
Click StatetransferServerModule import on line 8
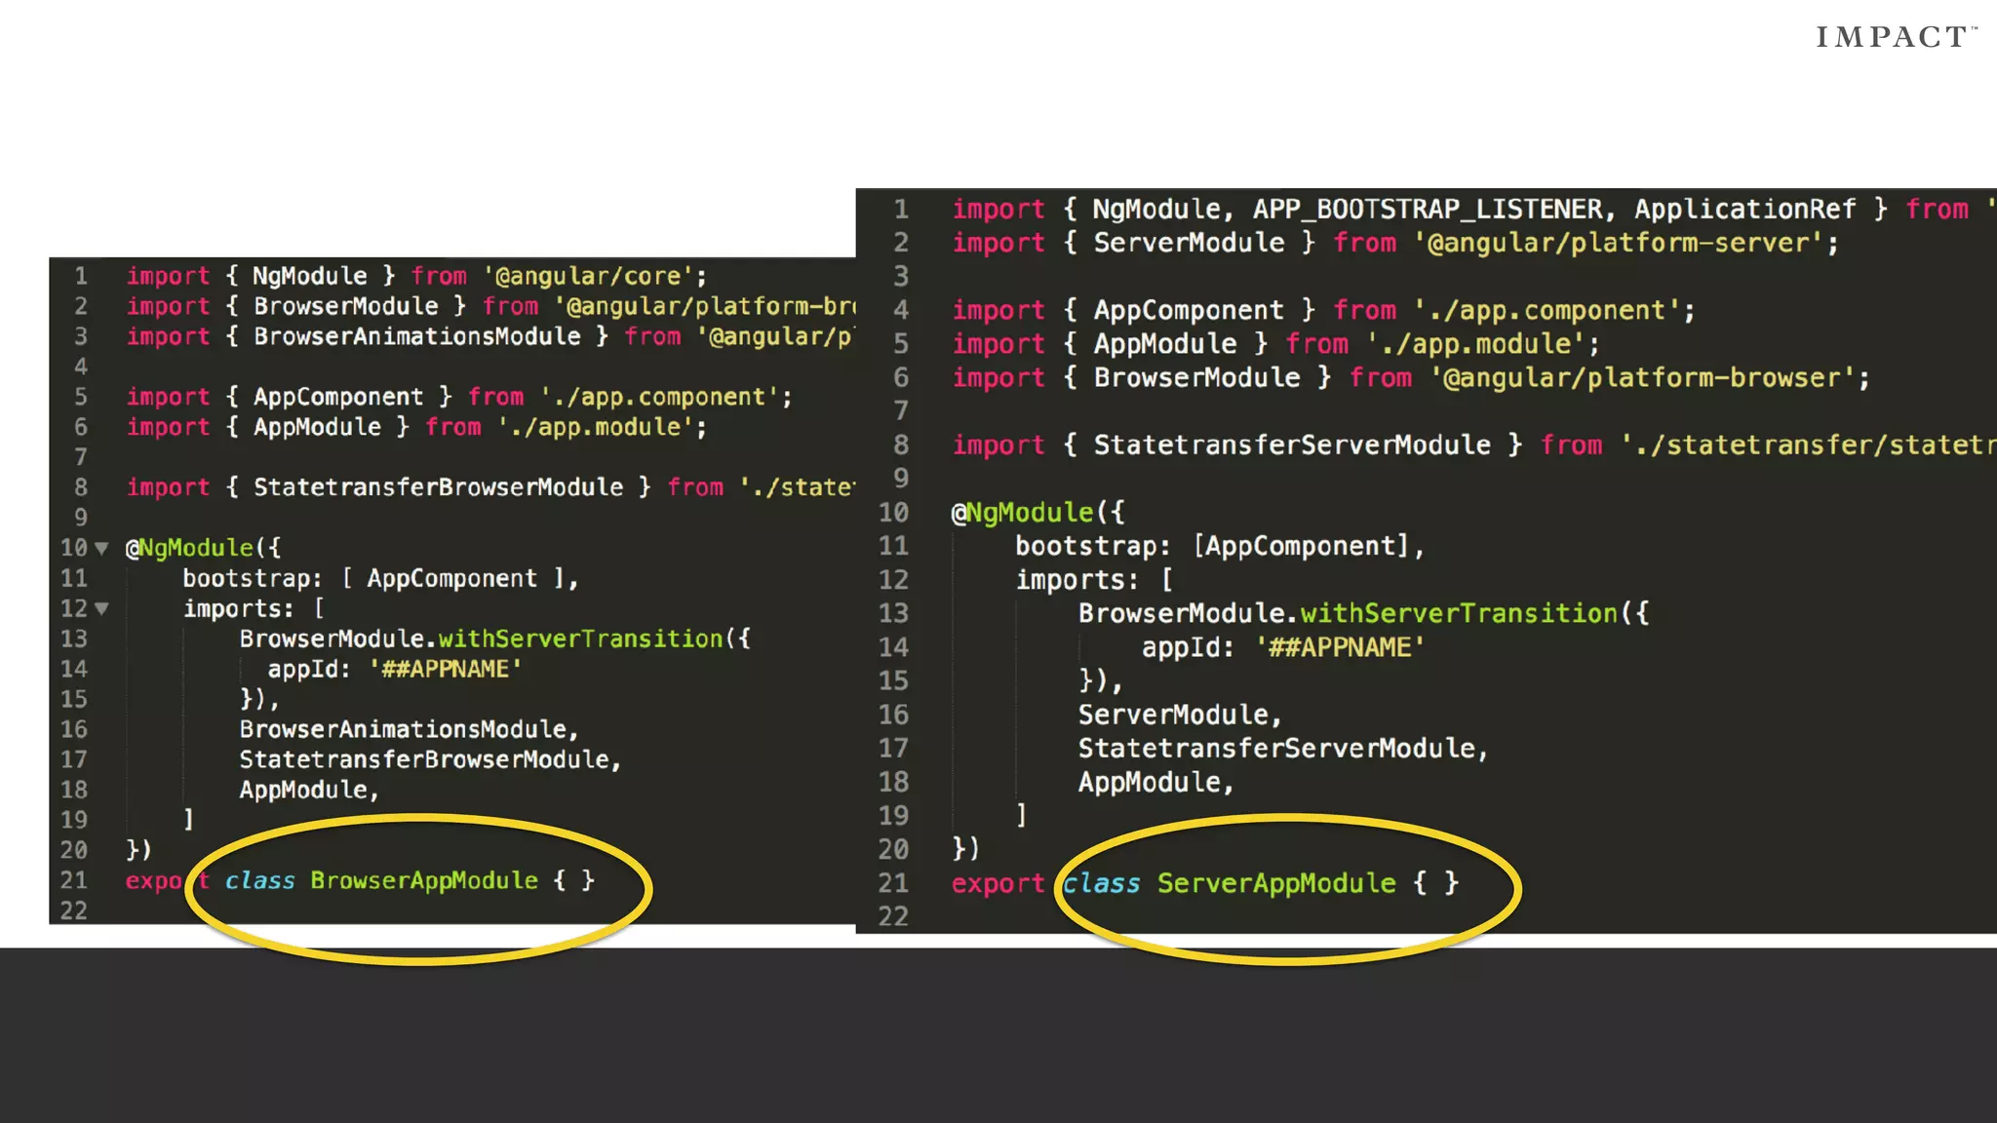click(x=1291, y=445)
